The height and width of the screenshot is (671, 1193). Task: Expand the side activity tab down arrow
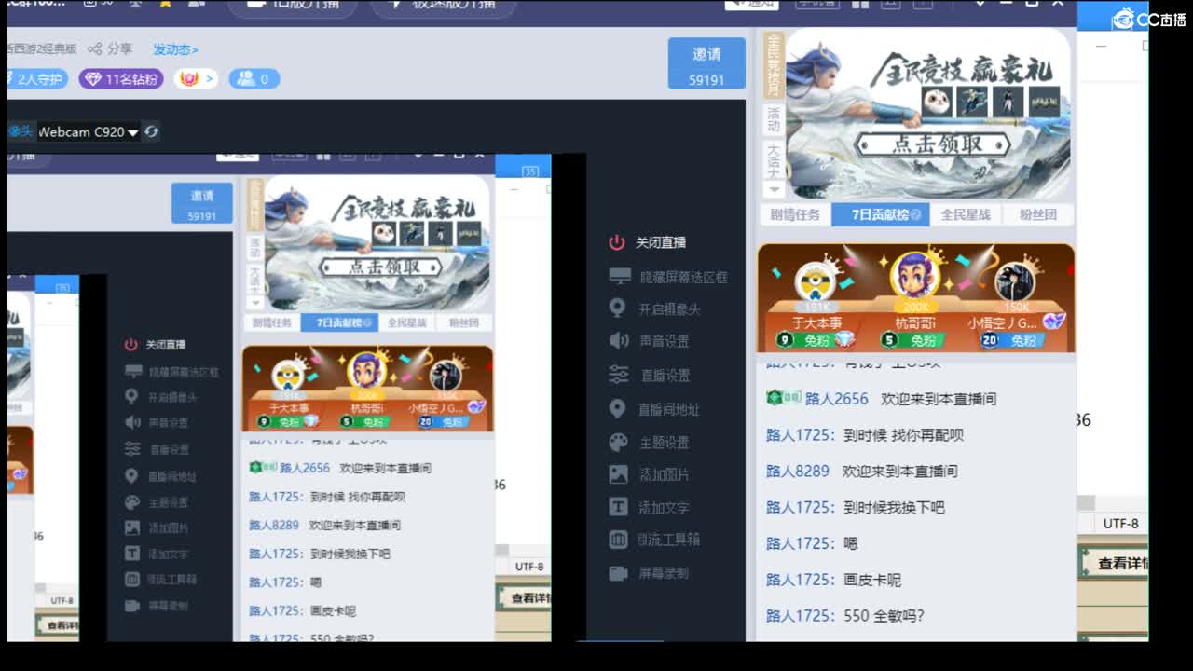(774, 189)
